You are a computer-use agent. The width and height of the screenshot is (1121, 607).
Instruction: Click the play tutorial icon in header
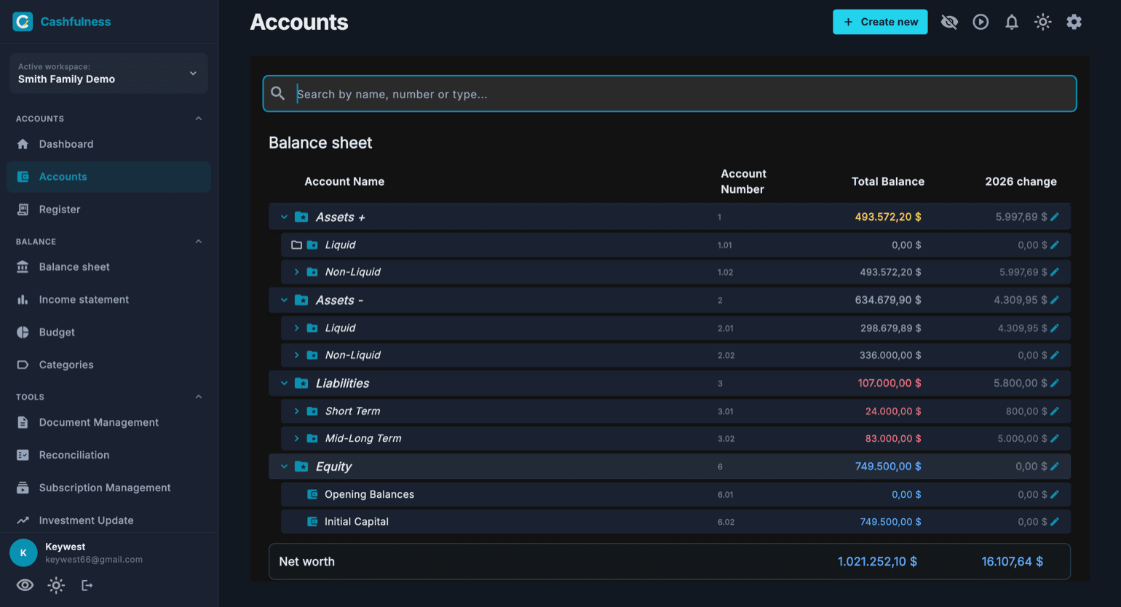coord(981,22)
